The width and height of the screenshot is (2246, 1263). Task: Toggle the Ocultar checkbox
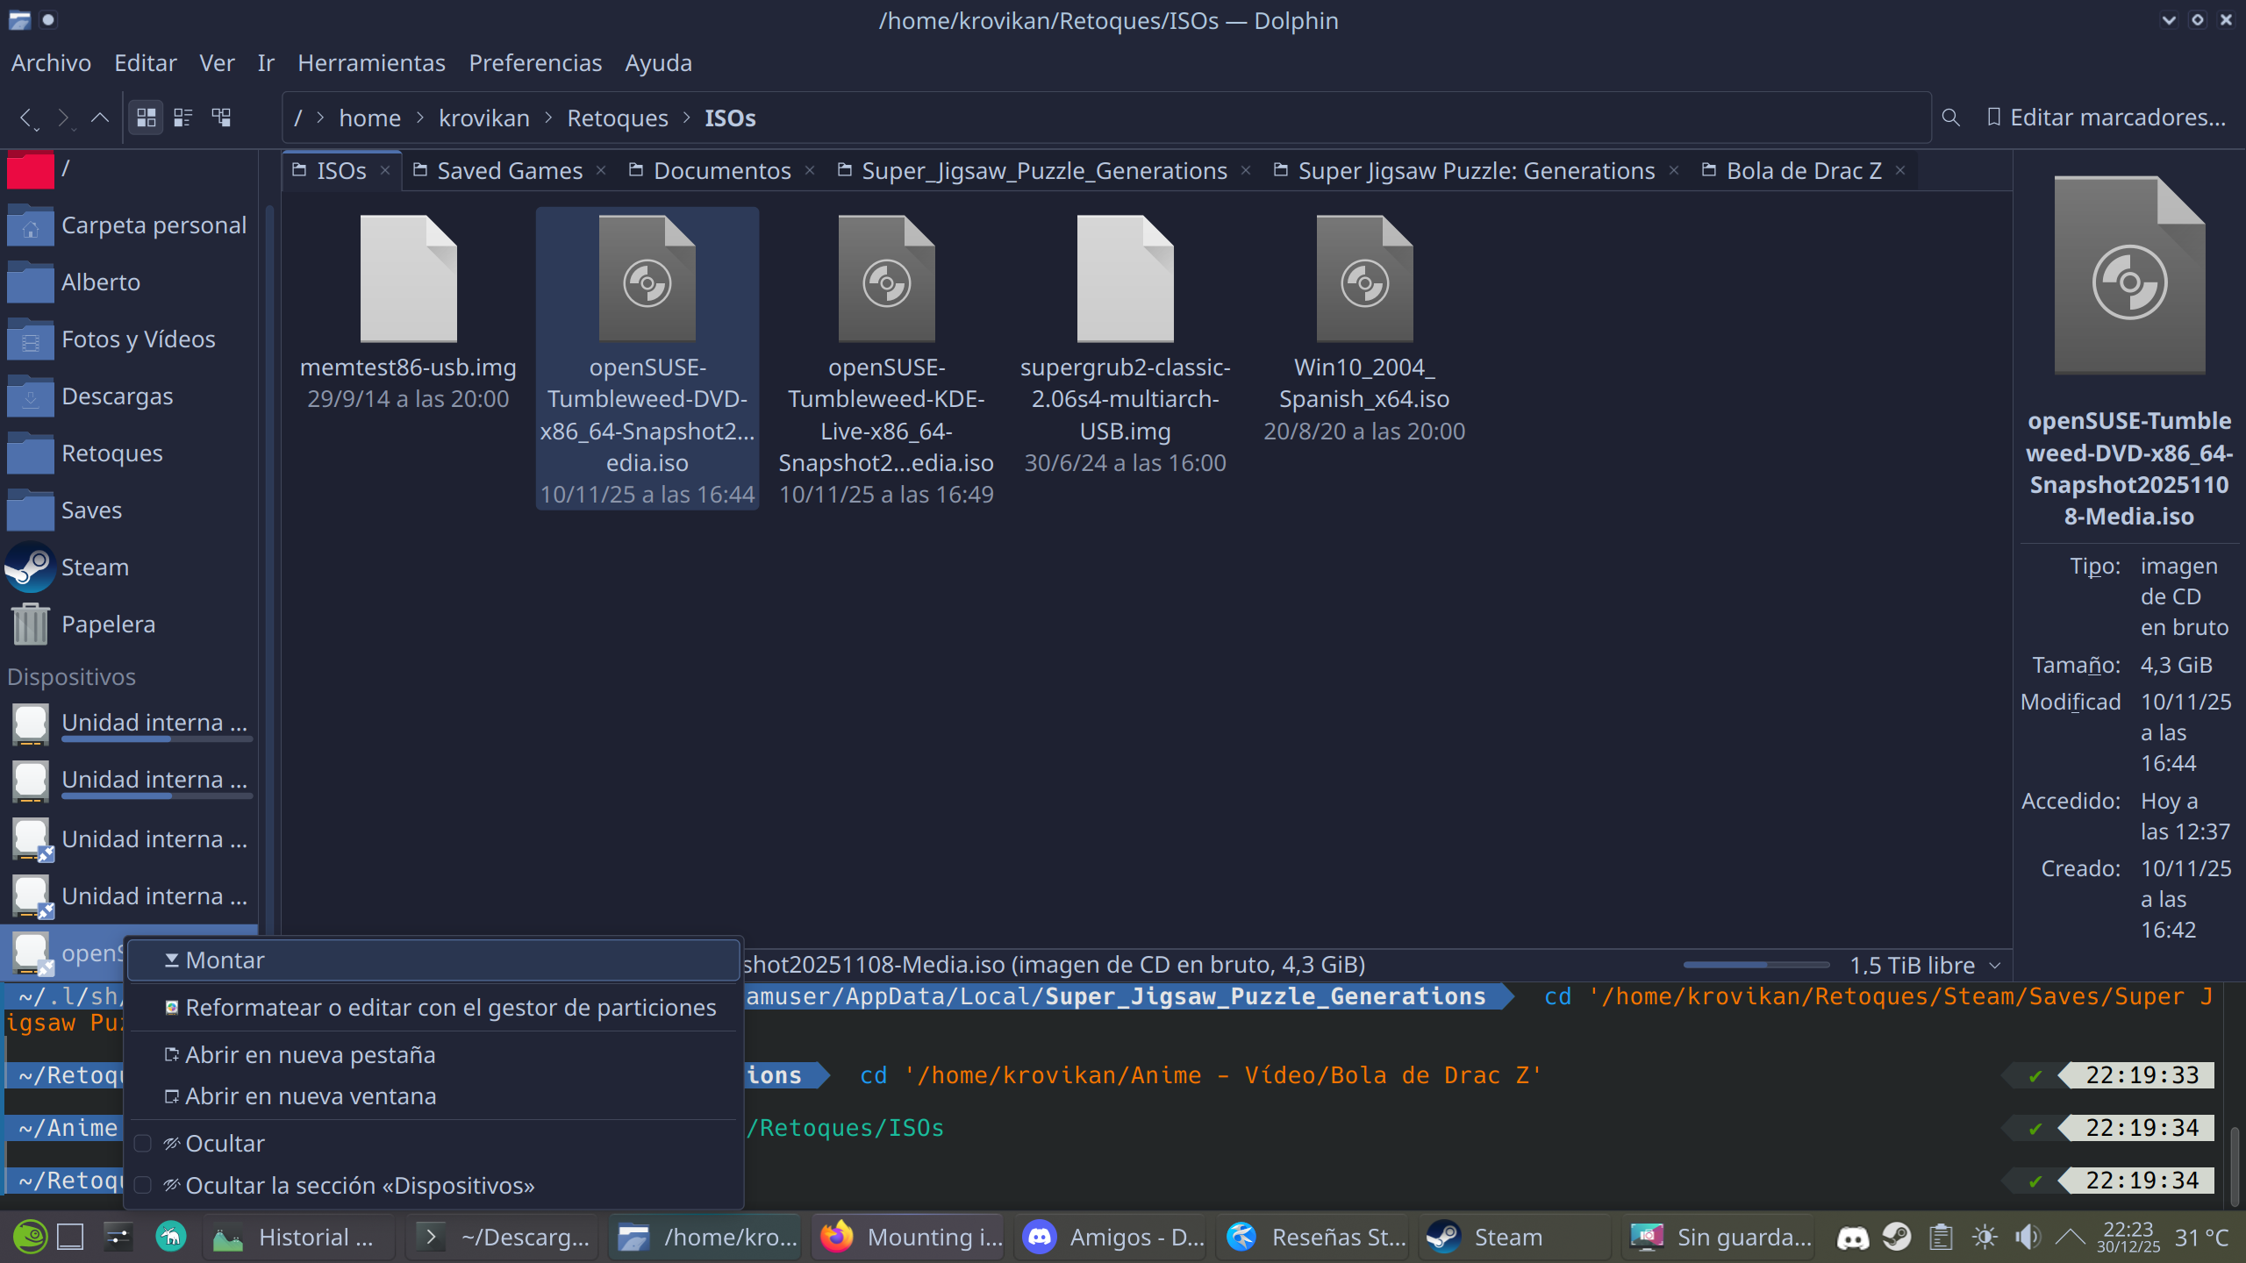click(143, 1144)
